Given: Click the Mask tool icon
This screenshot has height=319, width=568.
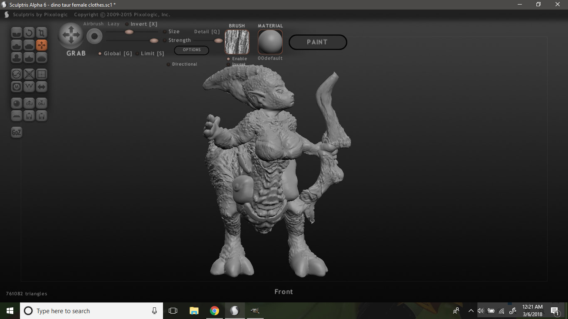Looking at the screenshot, I should (x=17, y=87).
